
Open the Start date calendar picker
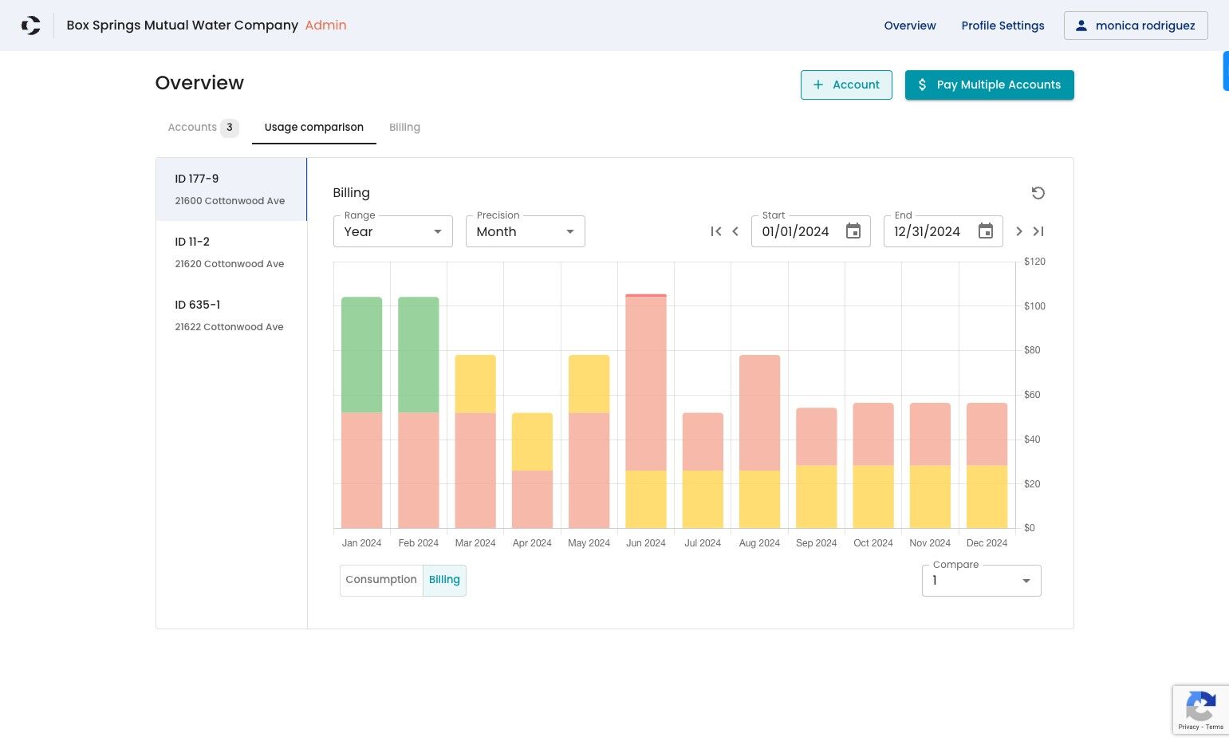click(853, 231)
